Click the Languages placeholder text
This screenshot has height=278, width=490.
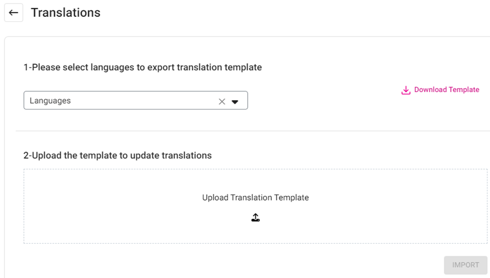(x=50, y=101)
